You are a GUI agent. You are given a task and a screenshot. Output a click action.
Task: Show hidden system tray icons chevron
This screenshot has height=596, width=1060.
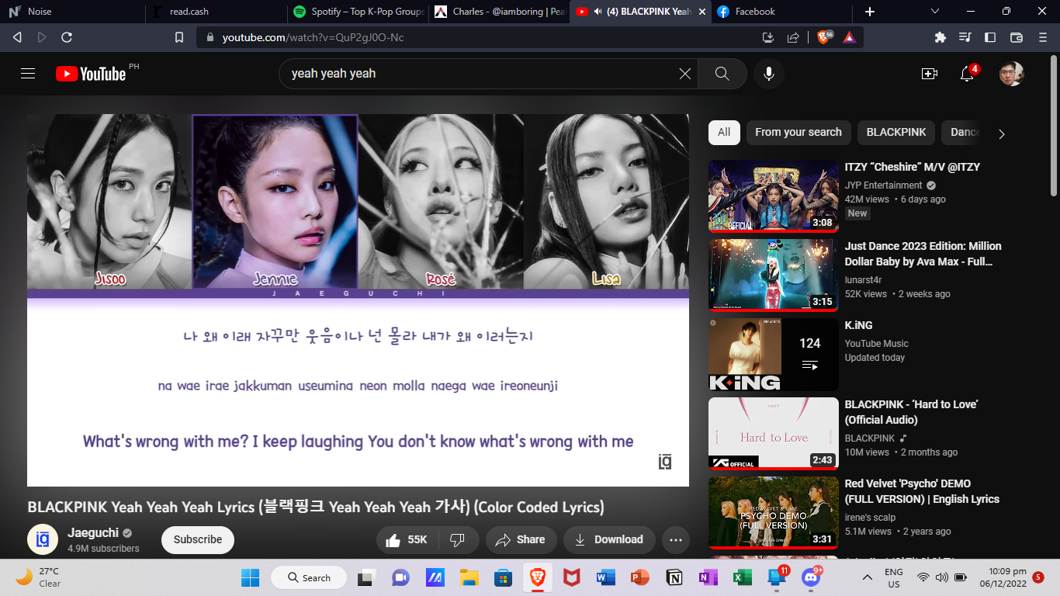[868, 577]
